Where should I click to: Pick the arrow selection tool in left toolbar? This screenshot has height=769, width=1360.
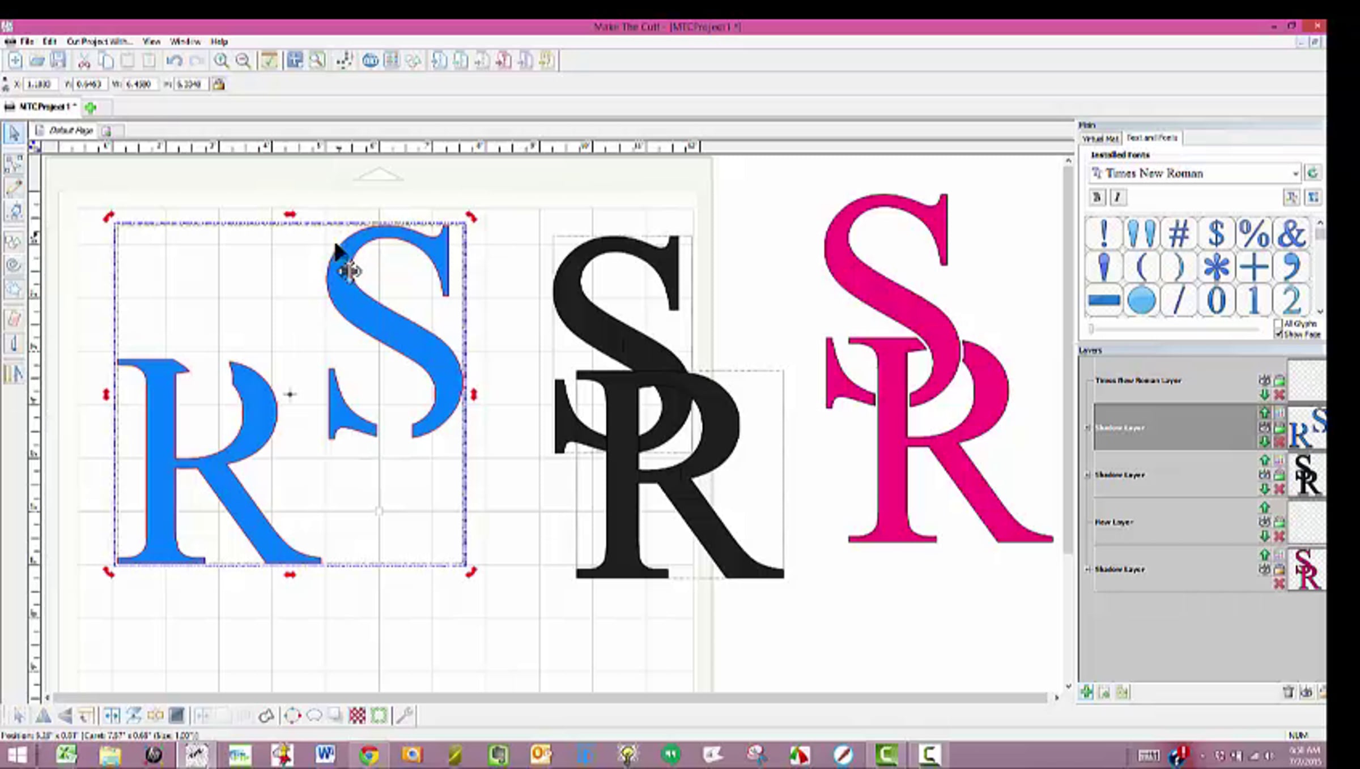(x=14, y=134)
